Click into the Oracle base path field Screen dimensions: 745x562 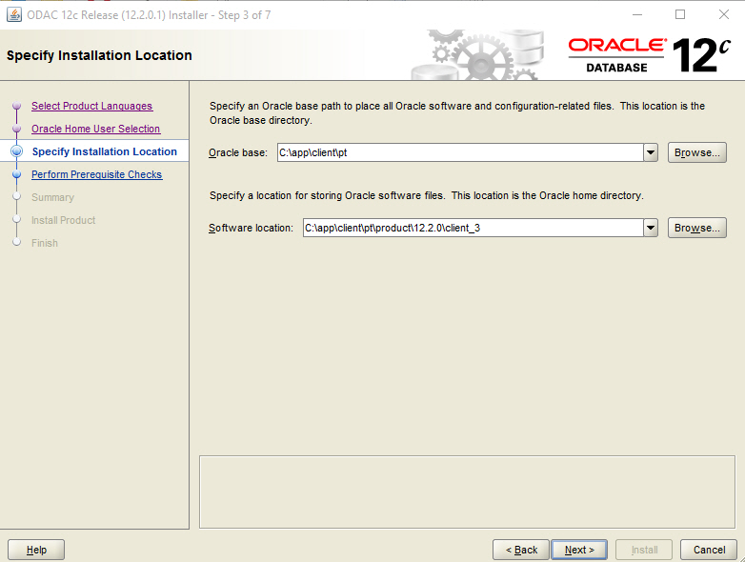point(460,152)
